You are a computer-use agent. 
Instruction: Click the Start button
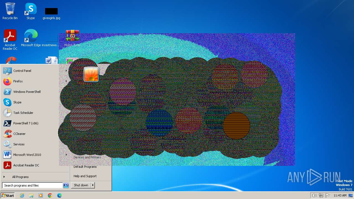pos(8,195)
